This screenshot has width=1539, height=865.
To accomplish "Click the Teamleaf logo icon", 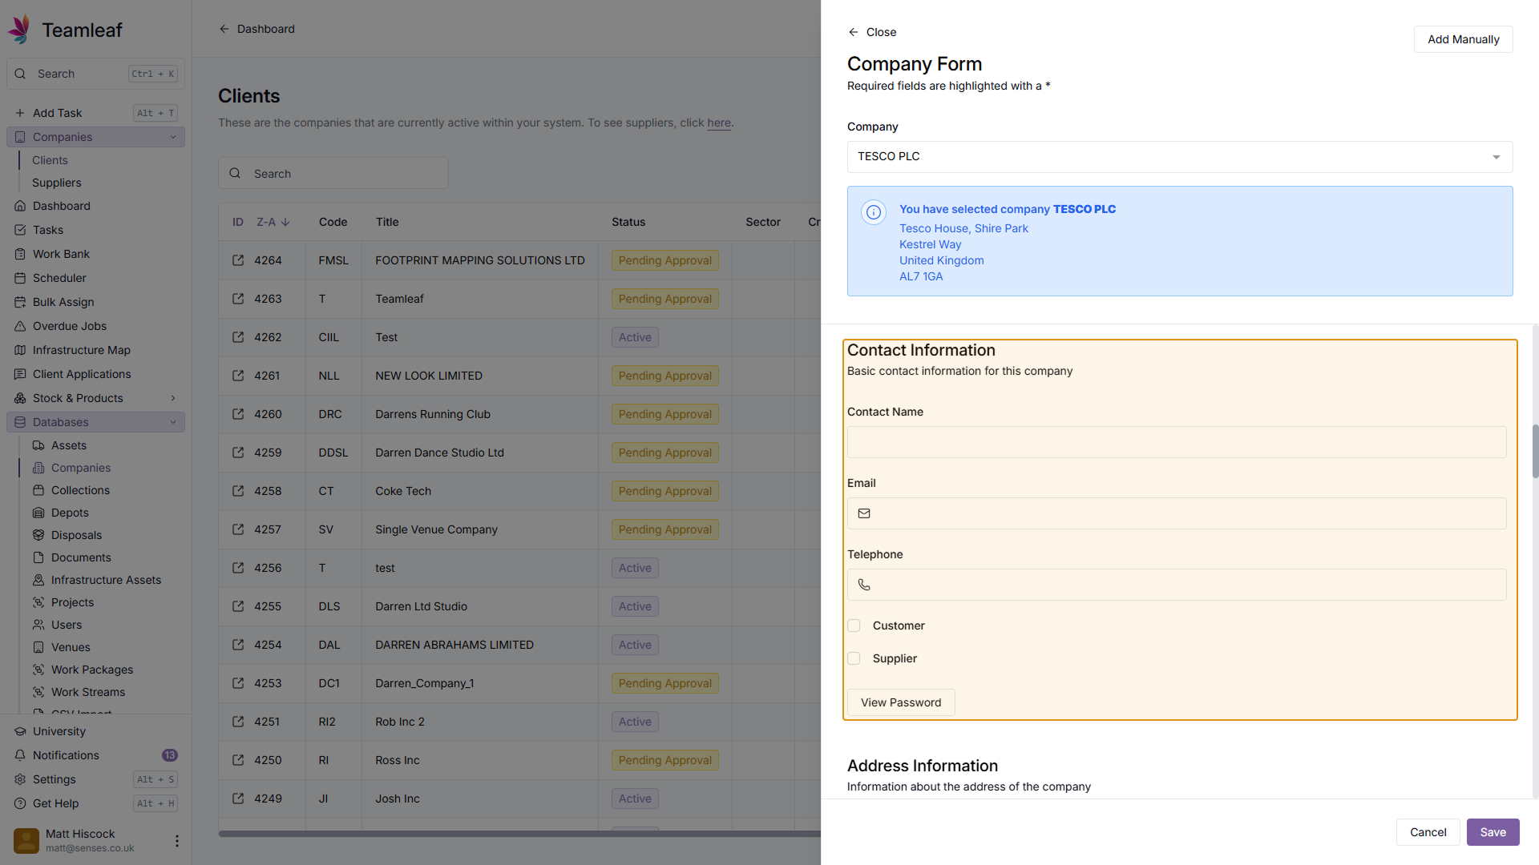I will (x=19, y=30).
